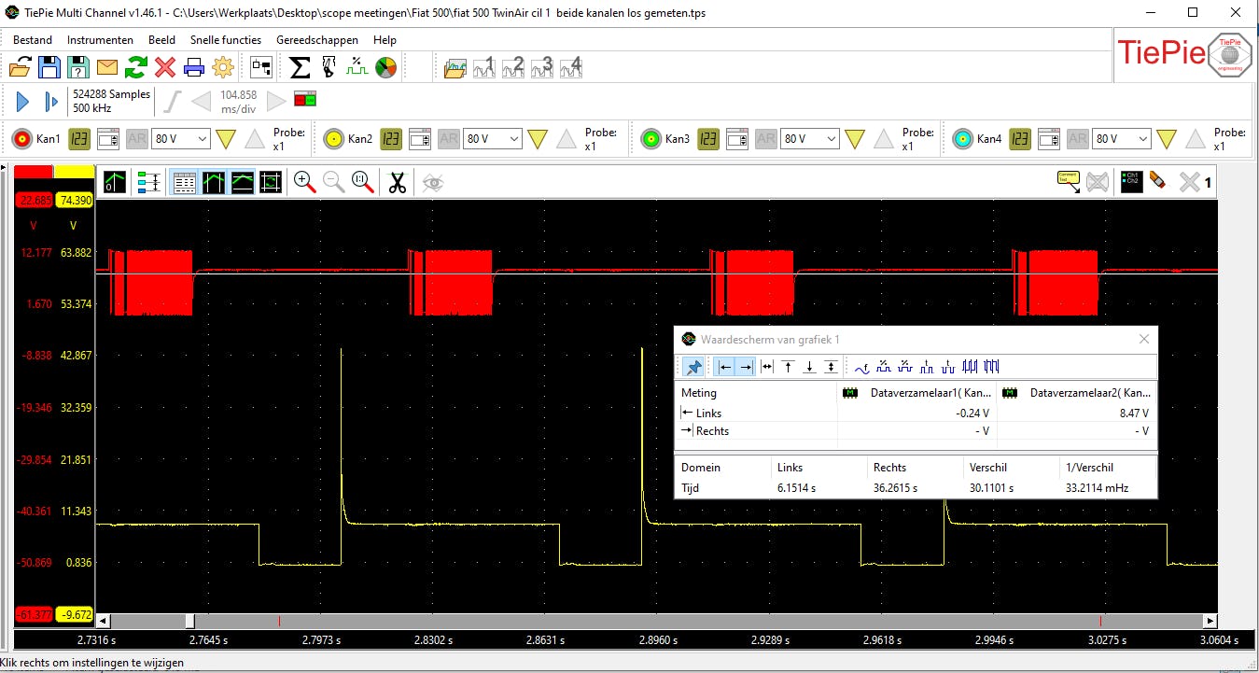The height and width of the screenshot is (673, 1259).
Task: Click the green refresh arrows icon
Action: click(x=136, y=67)
